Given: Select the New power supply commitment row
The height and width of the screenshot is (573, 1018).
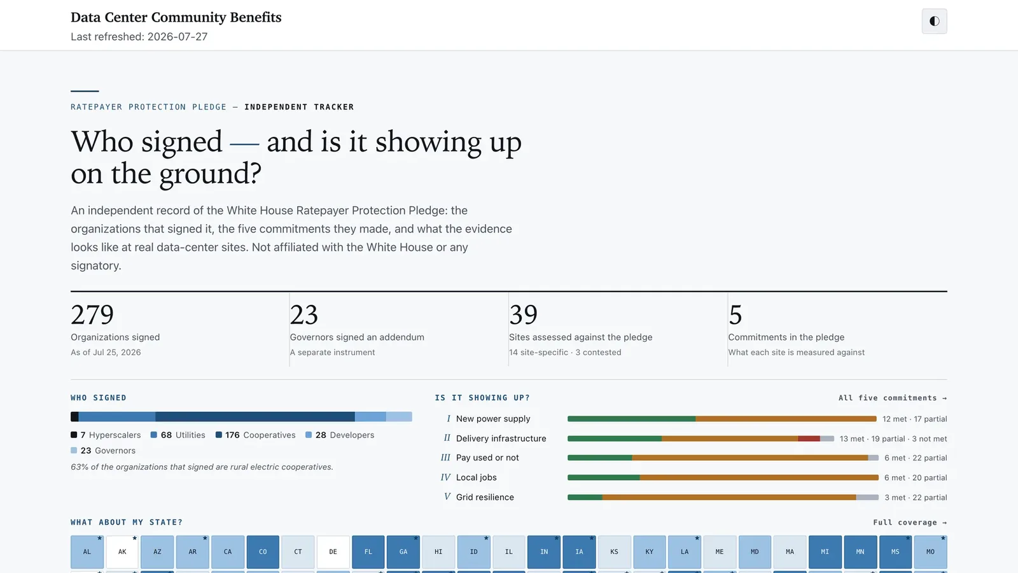Looking at the screenshot, I should point(694,419).
